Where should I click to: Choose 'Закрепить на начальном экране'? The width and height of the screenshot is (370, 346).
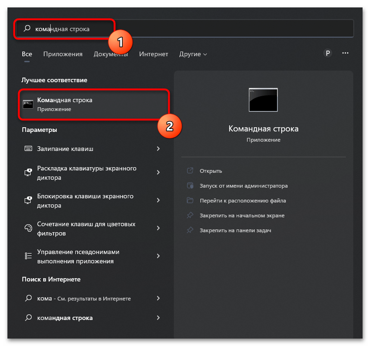(242, 215)
